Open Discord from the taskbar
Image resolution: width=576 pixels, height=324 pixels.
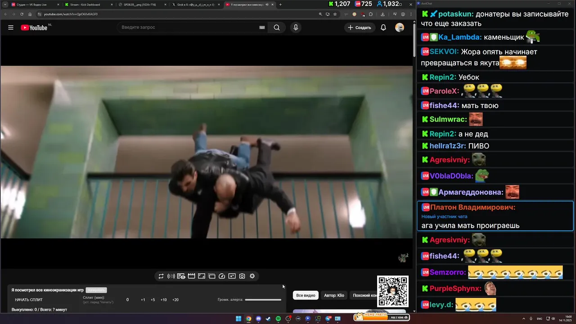coord(258,319)
